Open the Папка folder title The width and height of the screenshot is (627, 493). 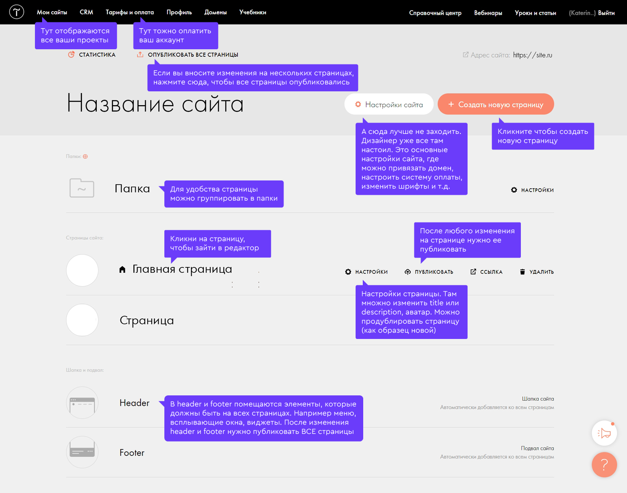click(132, 188)
